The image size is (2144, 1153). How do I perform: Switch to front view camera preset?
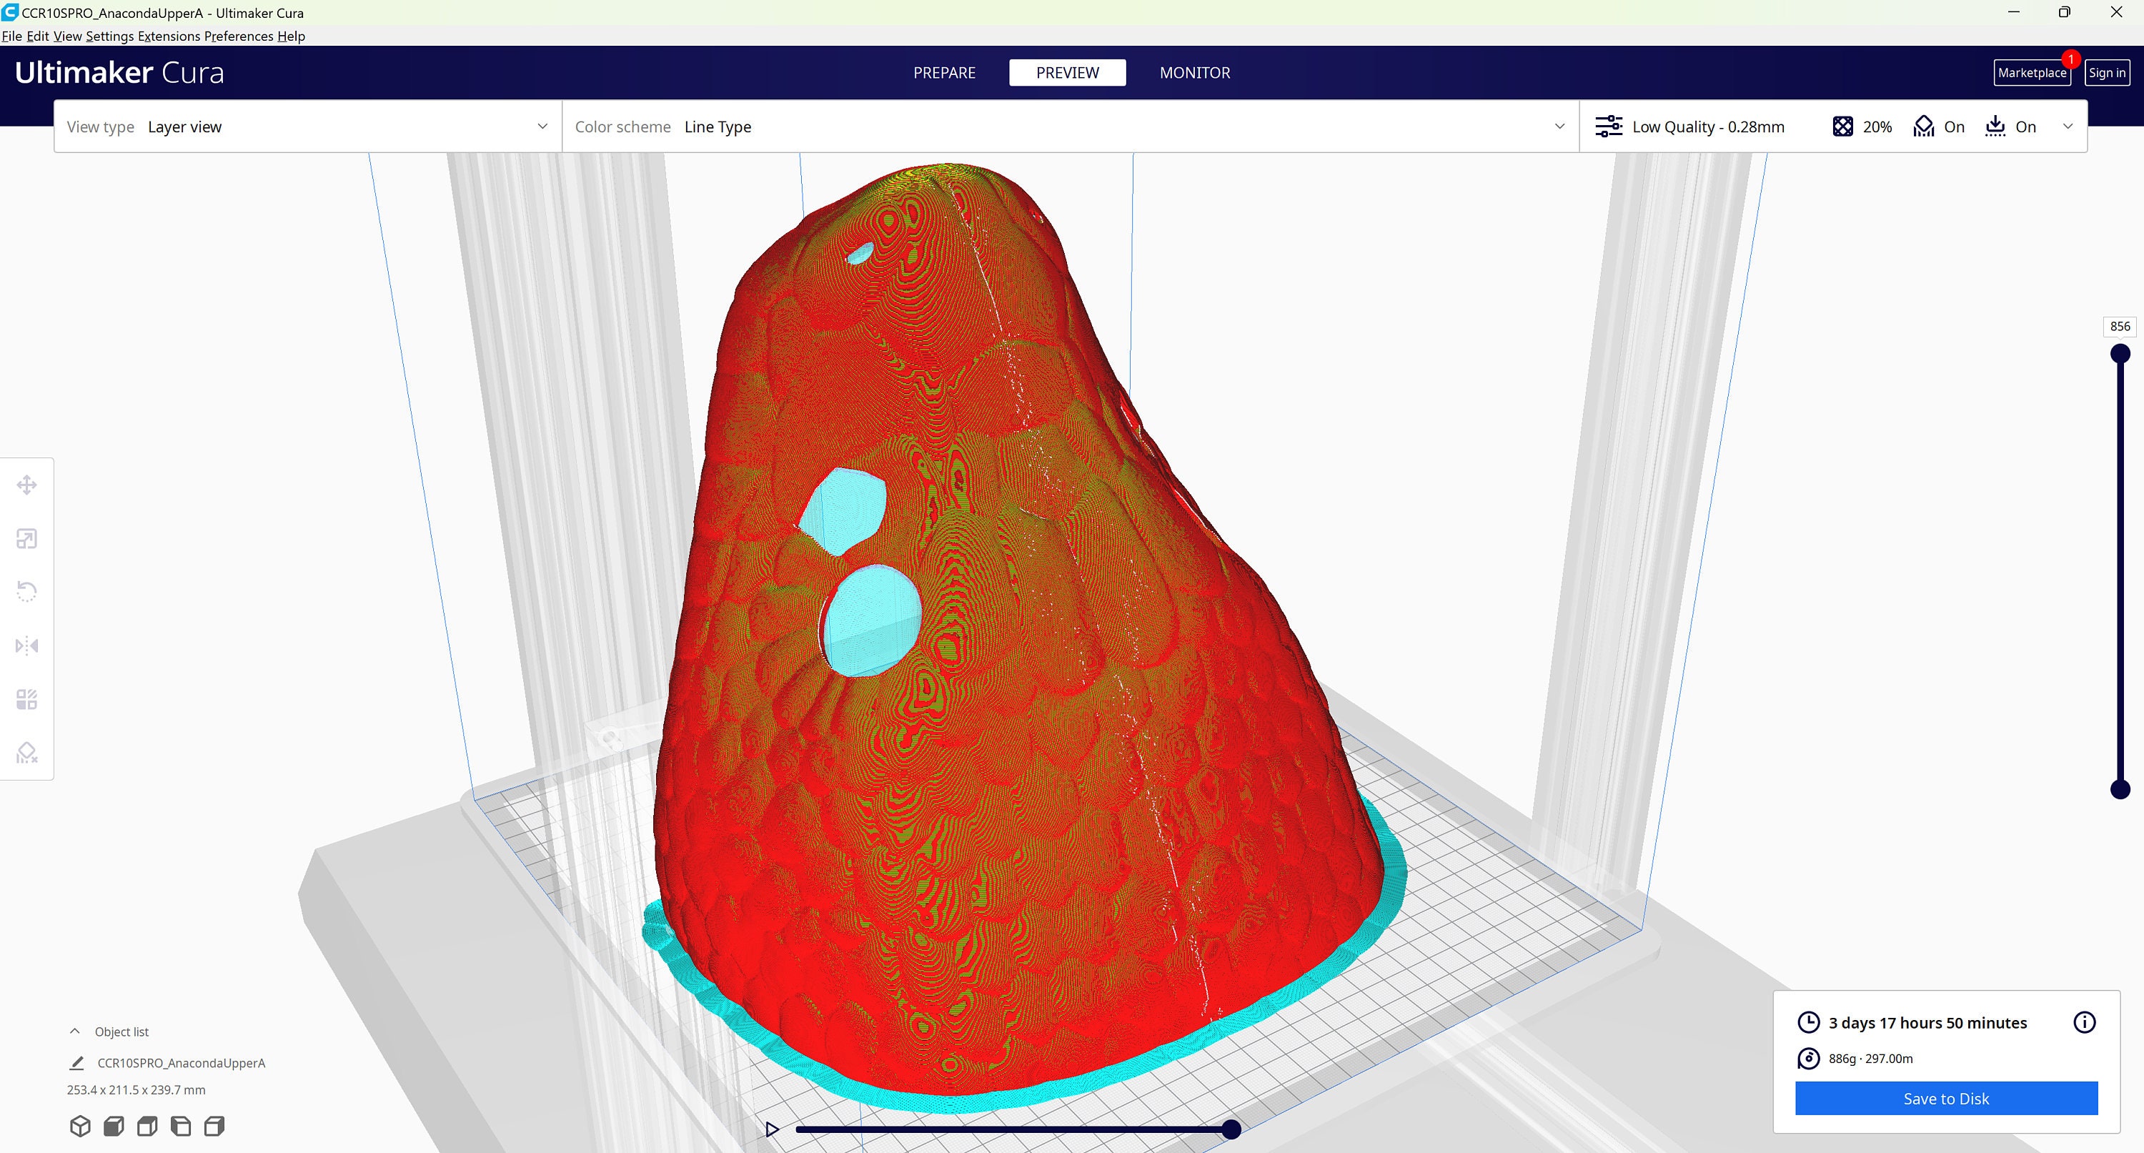pyautogui.click(x=114, y=1126)
